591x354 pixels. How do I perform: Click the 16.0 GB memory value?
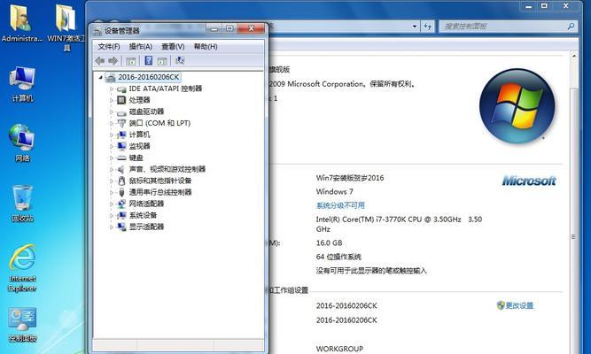pyautogui.click(x=329, y=242)
